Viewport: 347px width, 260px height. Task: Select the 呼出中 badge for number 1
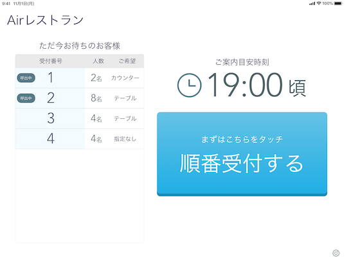click(x=26, y=78)
